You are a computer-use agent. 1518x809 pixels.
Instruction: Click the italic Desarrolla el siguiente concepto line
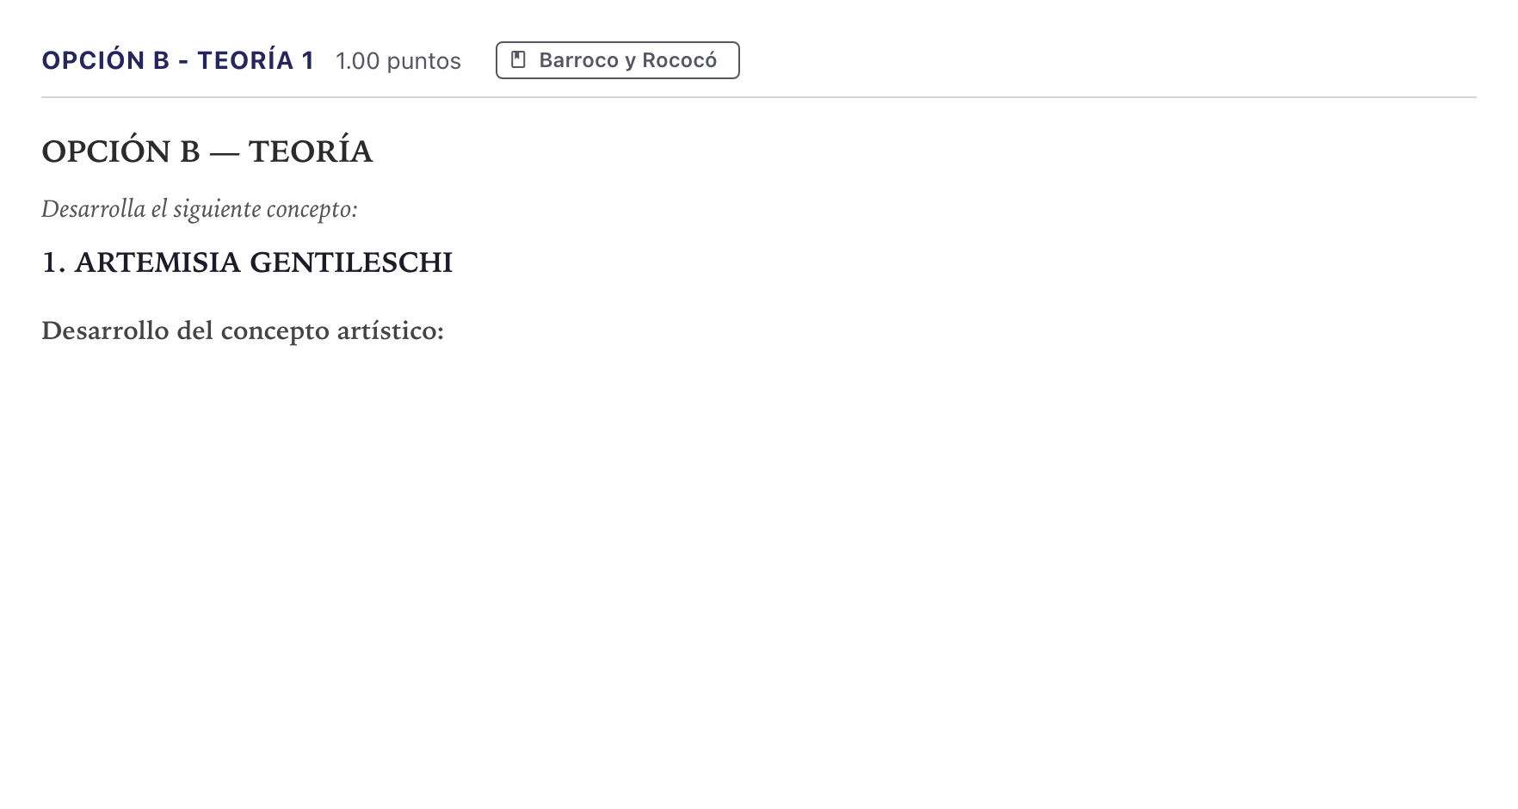(x=200, y=209)
